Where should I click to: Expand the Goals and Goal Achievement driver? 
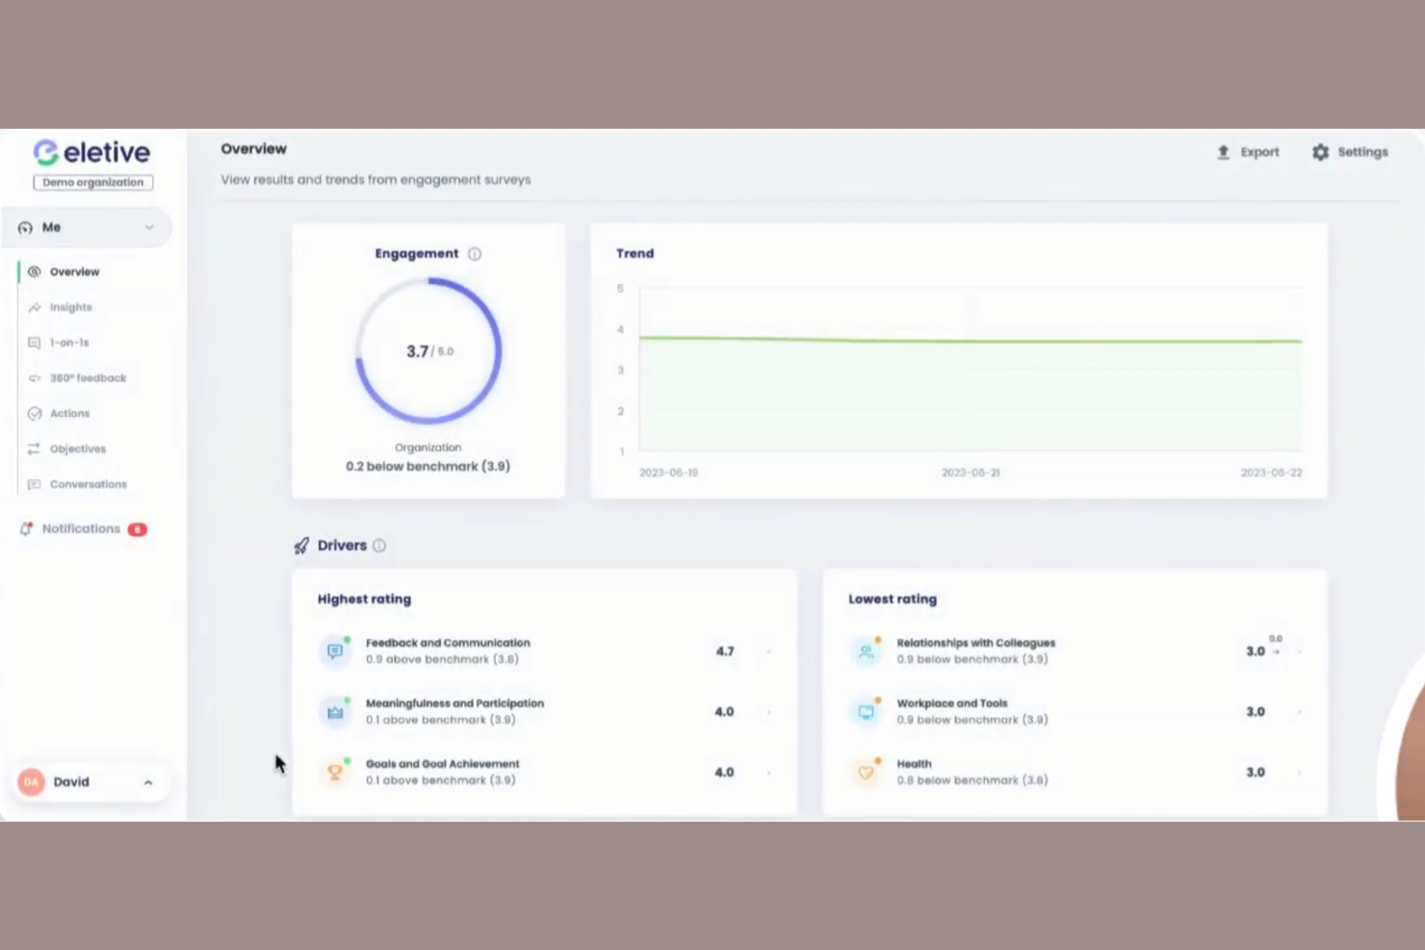click(768, 771)
